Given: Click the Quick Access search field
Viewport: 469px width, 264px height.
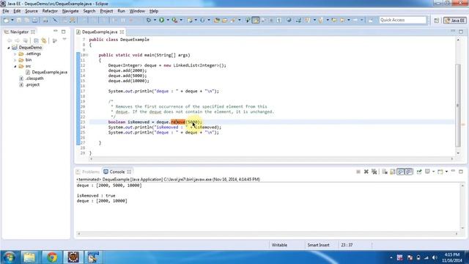Looking at the screenshot, I should [x=402, y=20].
